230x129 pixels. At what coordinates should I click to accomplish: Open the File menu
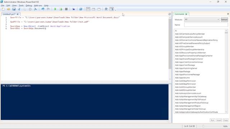[3, 6]
